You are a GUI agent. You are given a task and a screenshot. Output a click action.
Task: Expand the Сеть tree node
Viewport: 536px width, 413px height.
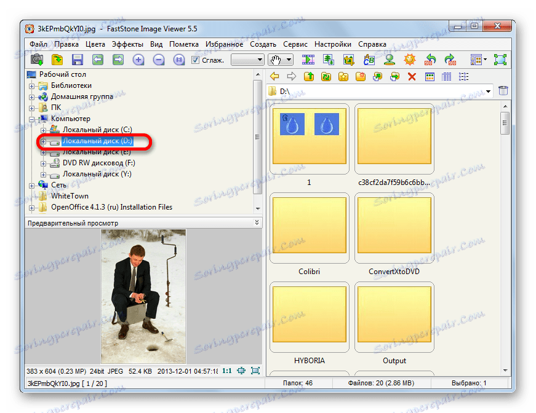(x=32, y=186)
